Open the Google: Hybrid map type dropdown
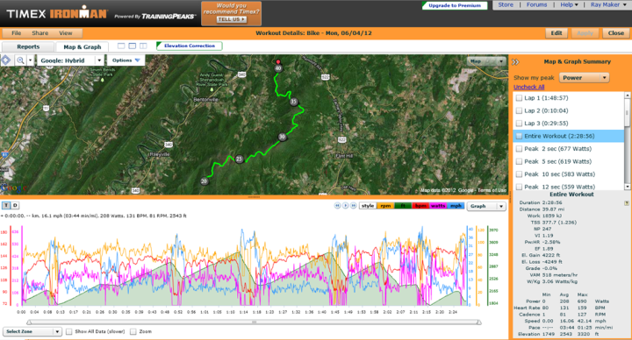This screenshot has width=632, height=340. click(x=70, y=60)
